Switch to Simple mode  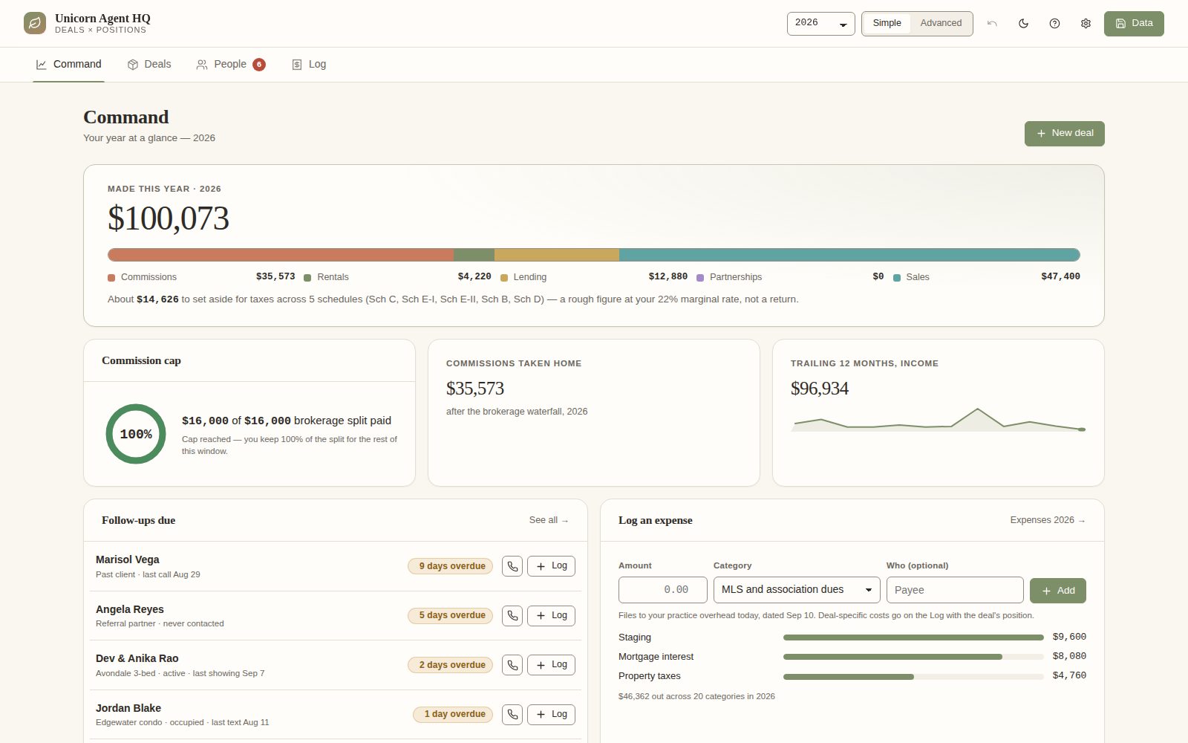tap(887, 23)
